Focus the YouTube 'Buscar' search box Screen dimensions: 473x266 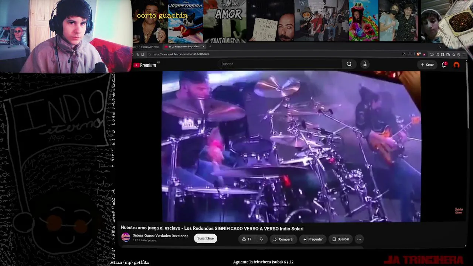[280, 64]
